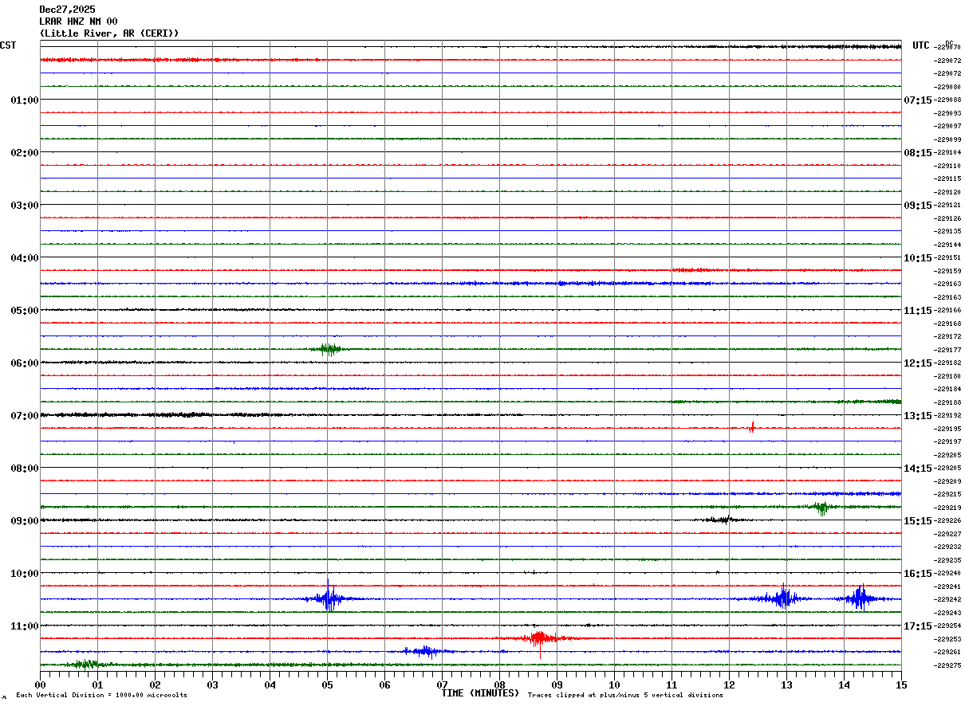965x706 pixels.
Task: Select the offset value -229240
Action: (x=948, y=574)
